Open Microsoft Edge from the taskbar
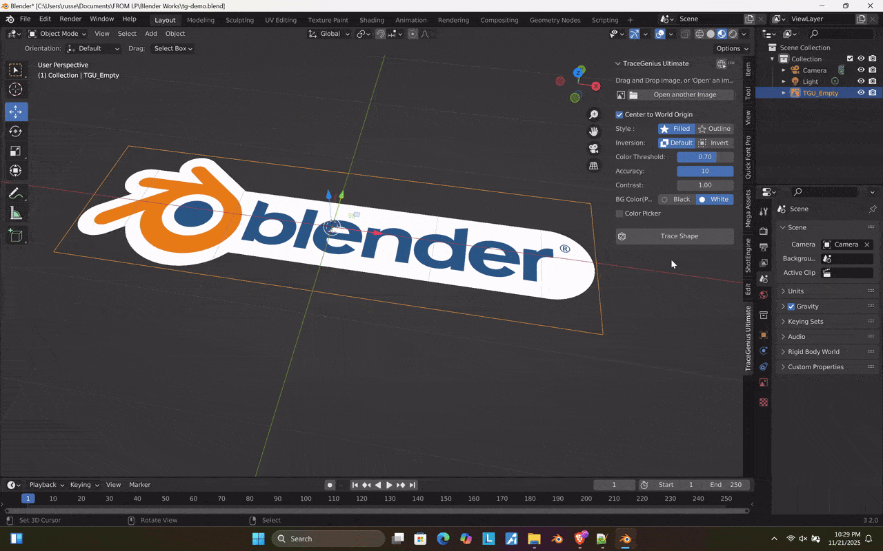The height and width of the screenshot is (551, 883). 443,539
